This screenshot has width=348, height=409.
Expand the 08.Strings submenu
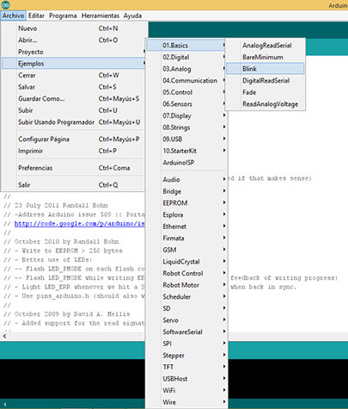[186, 127]
